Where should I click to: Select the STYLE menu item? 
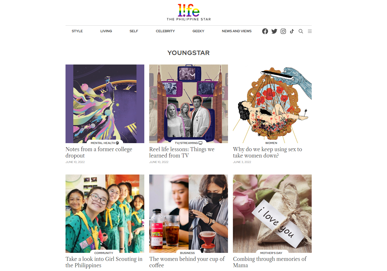pos(77,31)
